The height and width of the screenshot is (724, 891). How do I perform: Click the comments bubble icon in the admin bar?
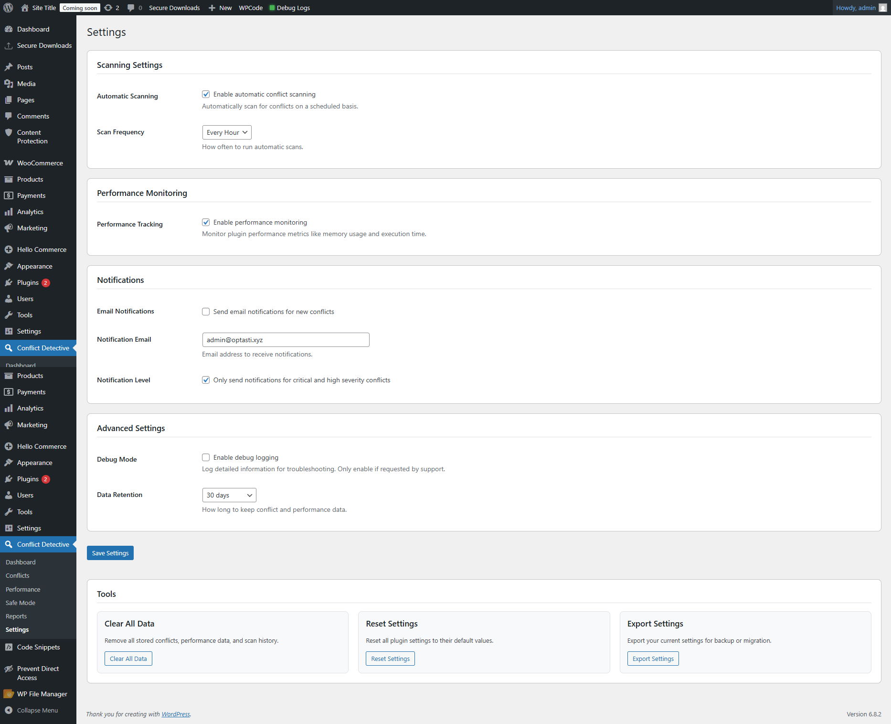[x=131, y=8]
